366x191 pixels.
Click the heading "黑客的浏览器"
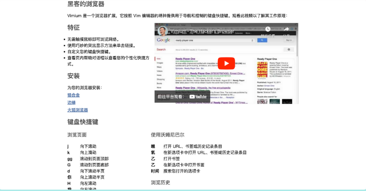(86, 4)
